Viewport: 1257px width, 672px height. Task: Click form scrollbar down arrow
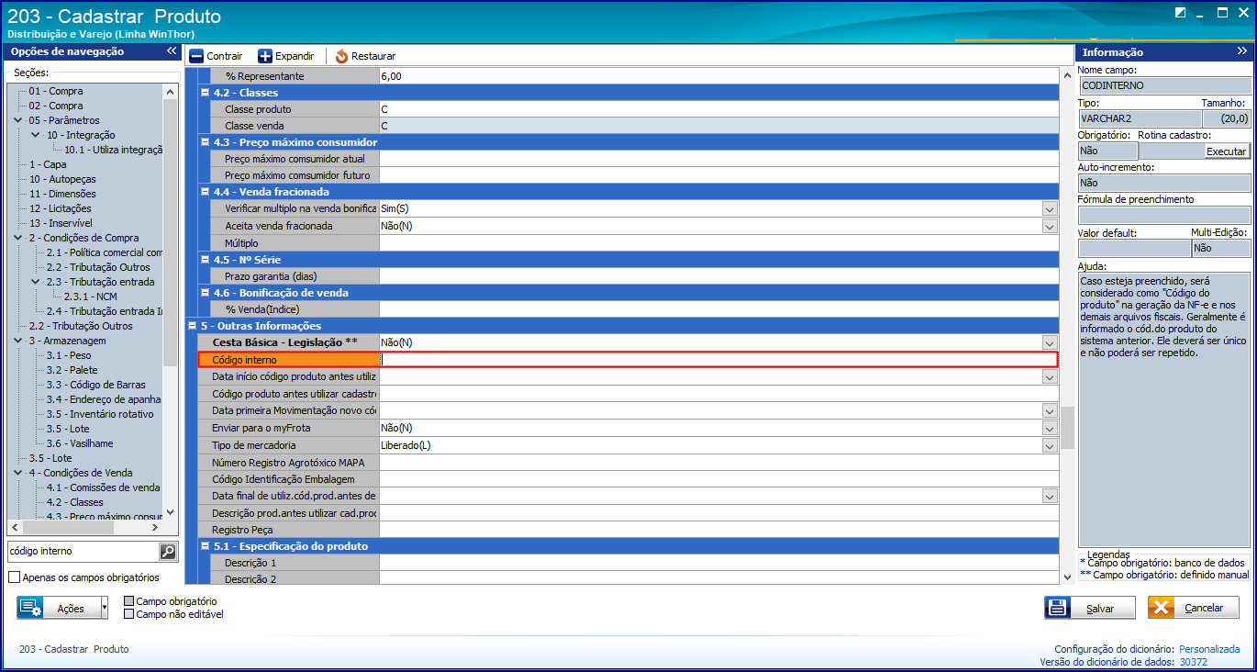tap(1067, 577)
